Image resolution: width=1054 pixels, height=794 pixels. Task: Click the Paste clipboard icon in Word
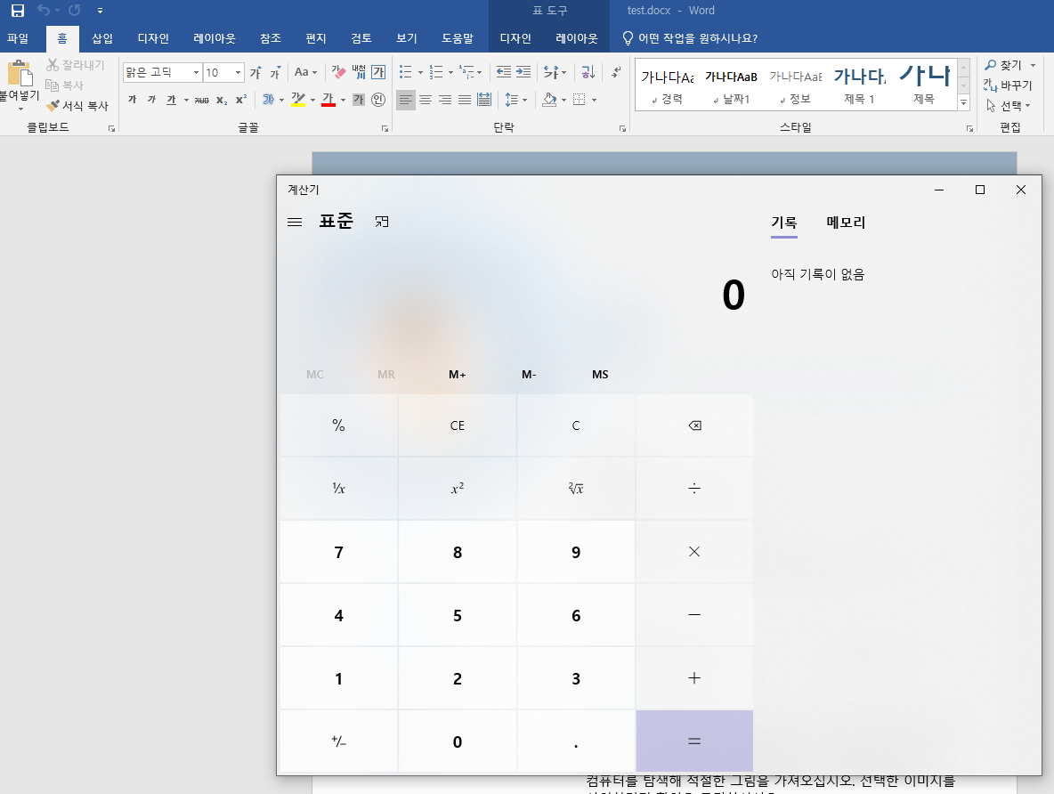click(20, 73)
